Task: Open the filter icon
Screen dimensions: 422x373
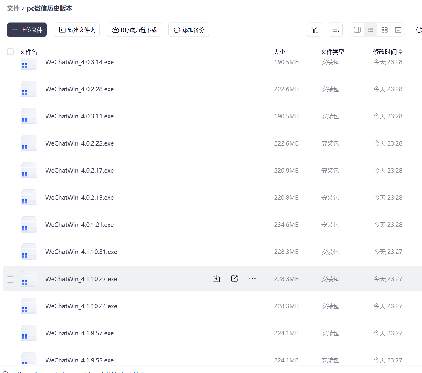Action: 314,30
